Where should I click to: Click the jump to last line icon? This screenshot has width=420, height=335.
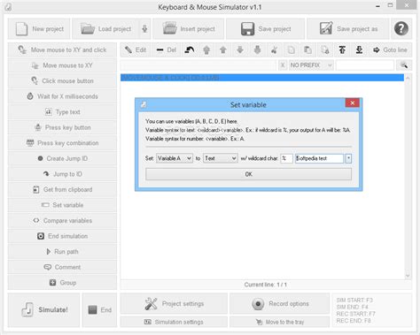tap(359, 49)
